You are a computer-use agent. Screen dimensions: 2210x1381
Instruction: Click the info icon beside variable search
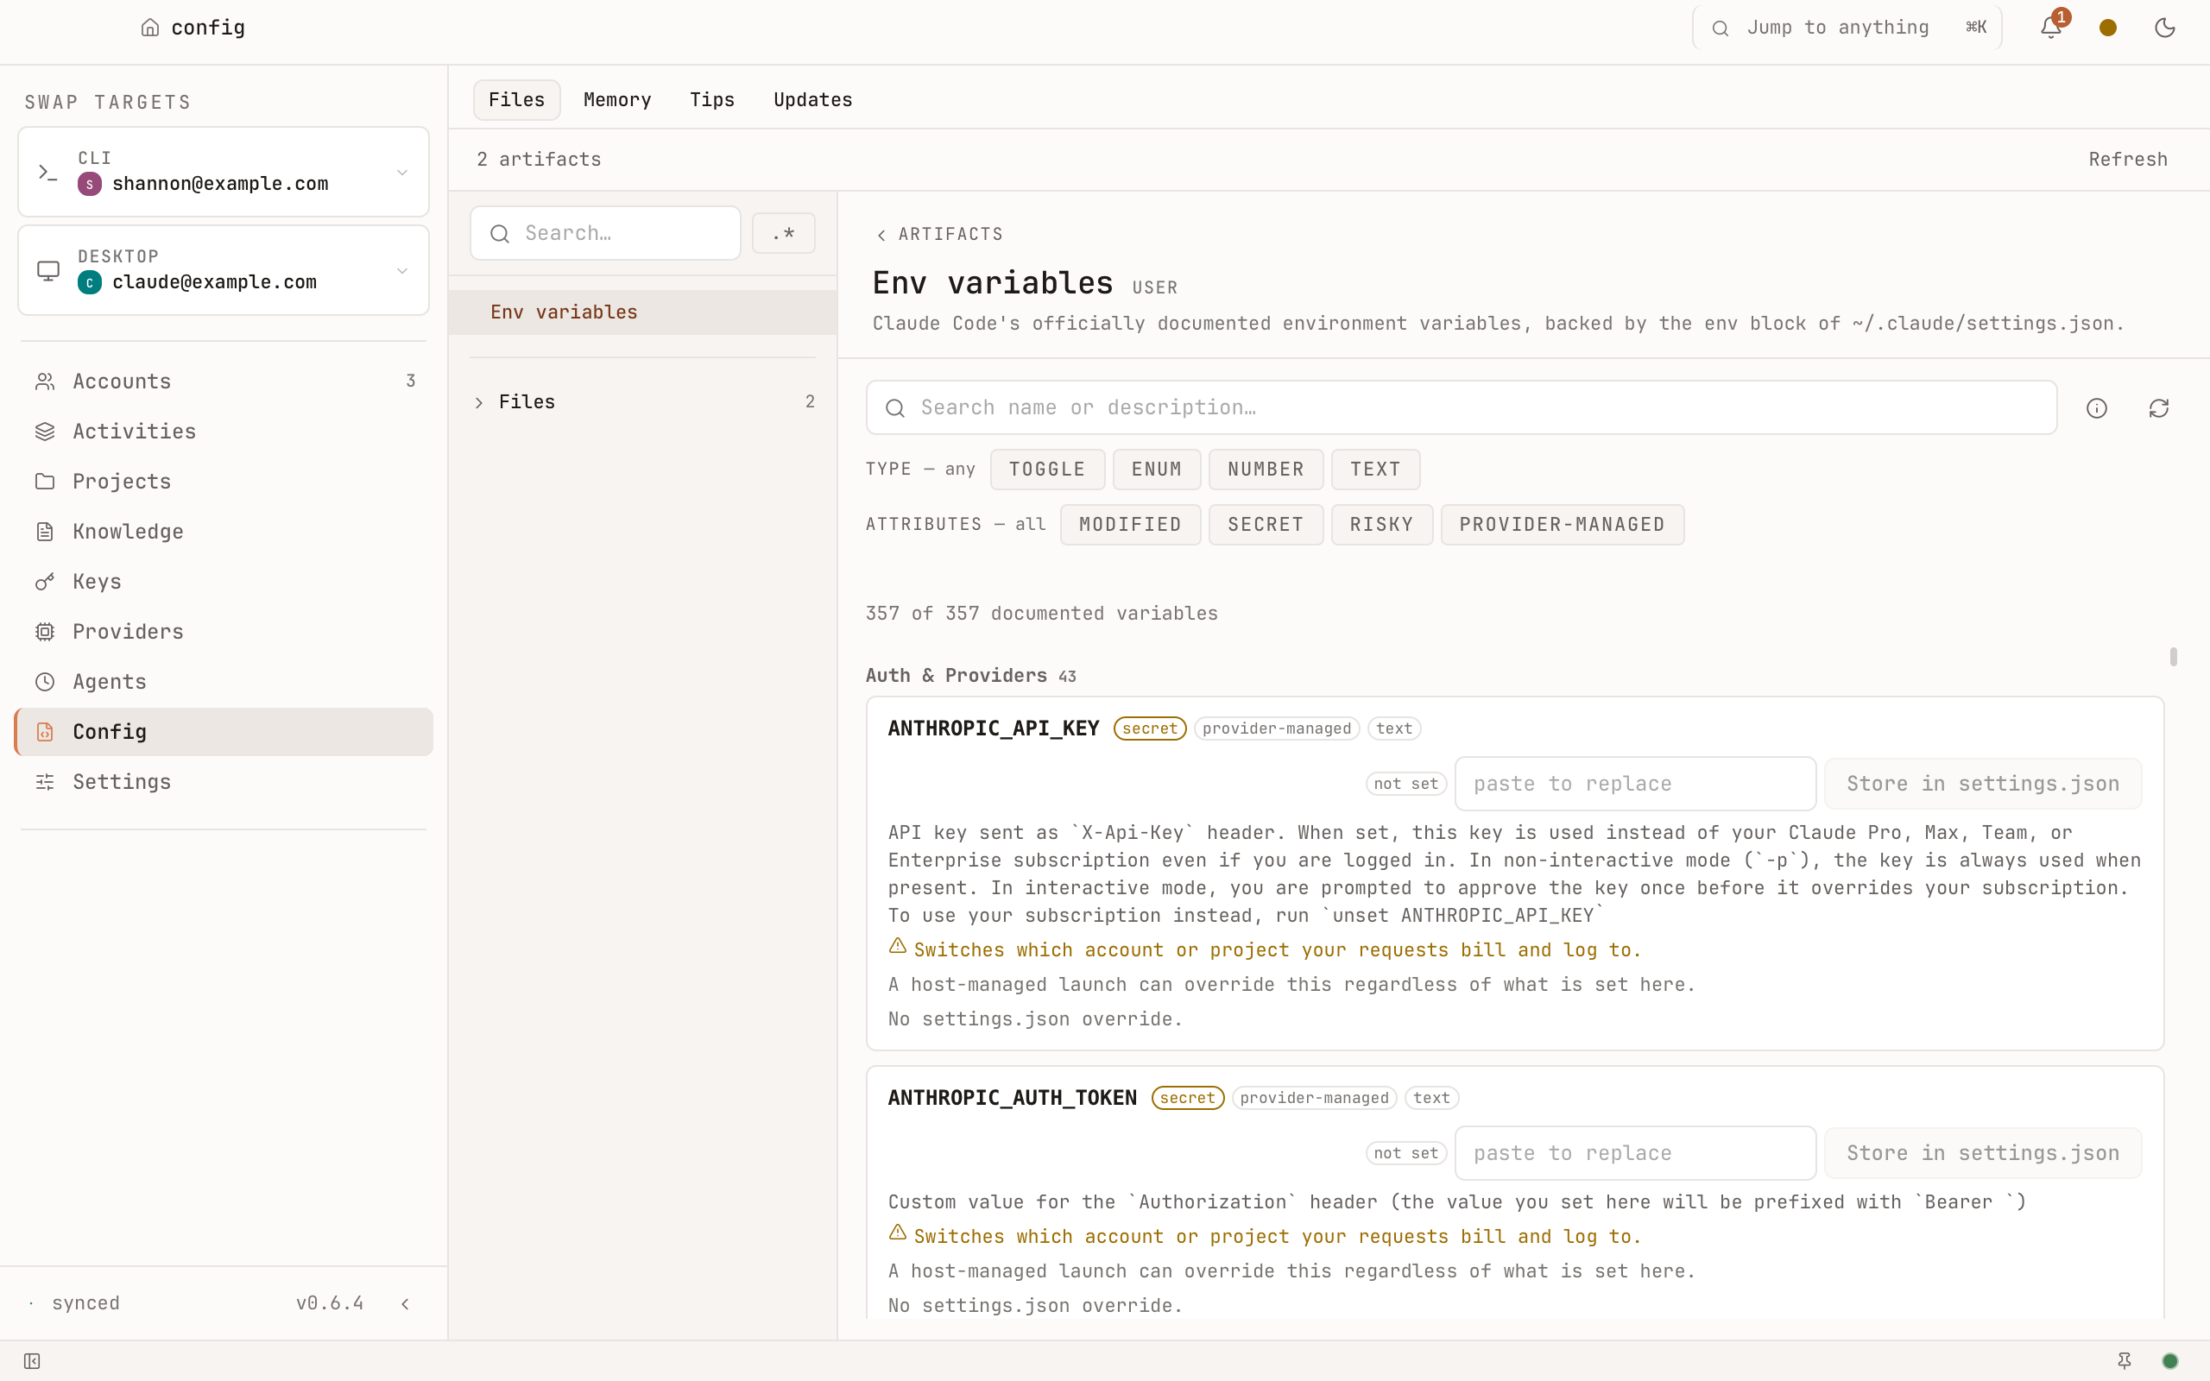pyautogui.click(x=2097, y=408)
